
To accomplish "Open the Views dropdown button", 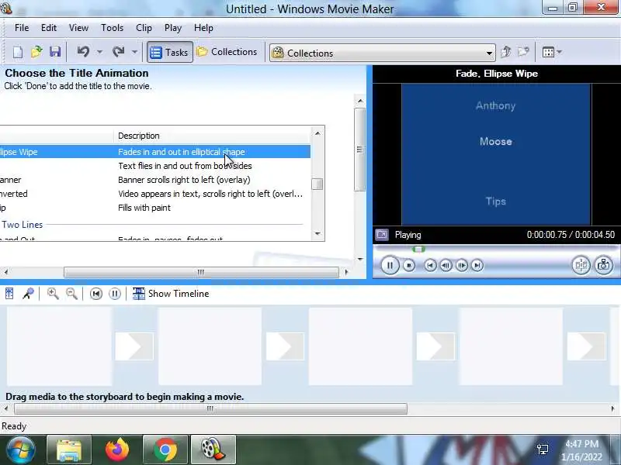I will click(x=552, y=52).
